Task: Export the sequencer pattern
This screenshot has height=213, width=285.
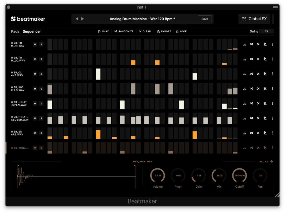Action: click(164, 31)
